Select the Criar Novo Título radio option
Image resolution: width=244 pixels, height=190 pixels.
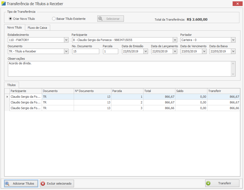pos(11,19)
